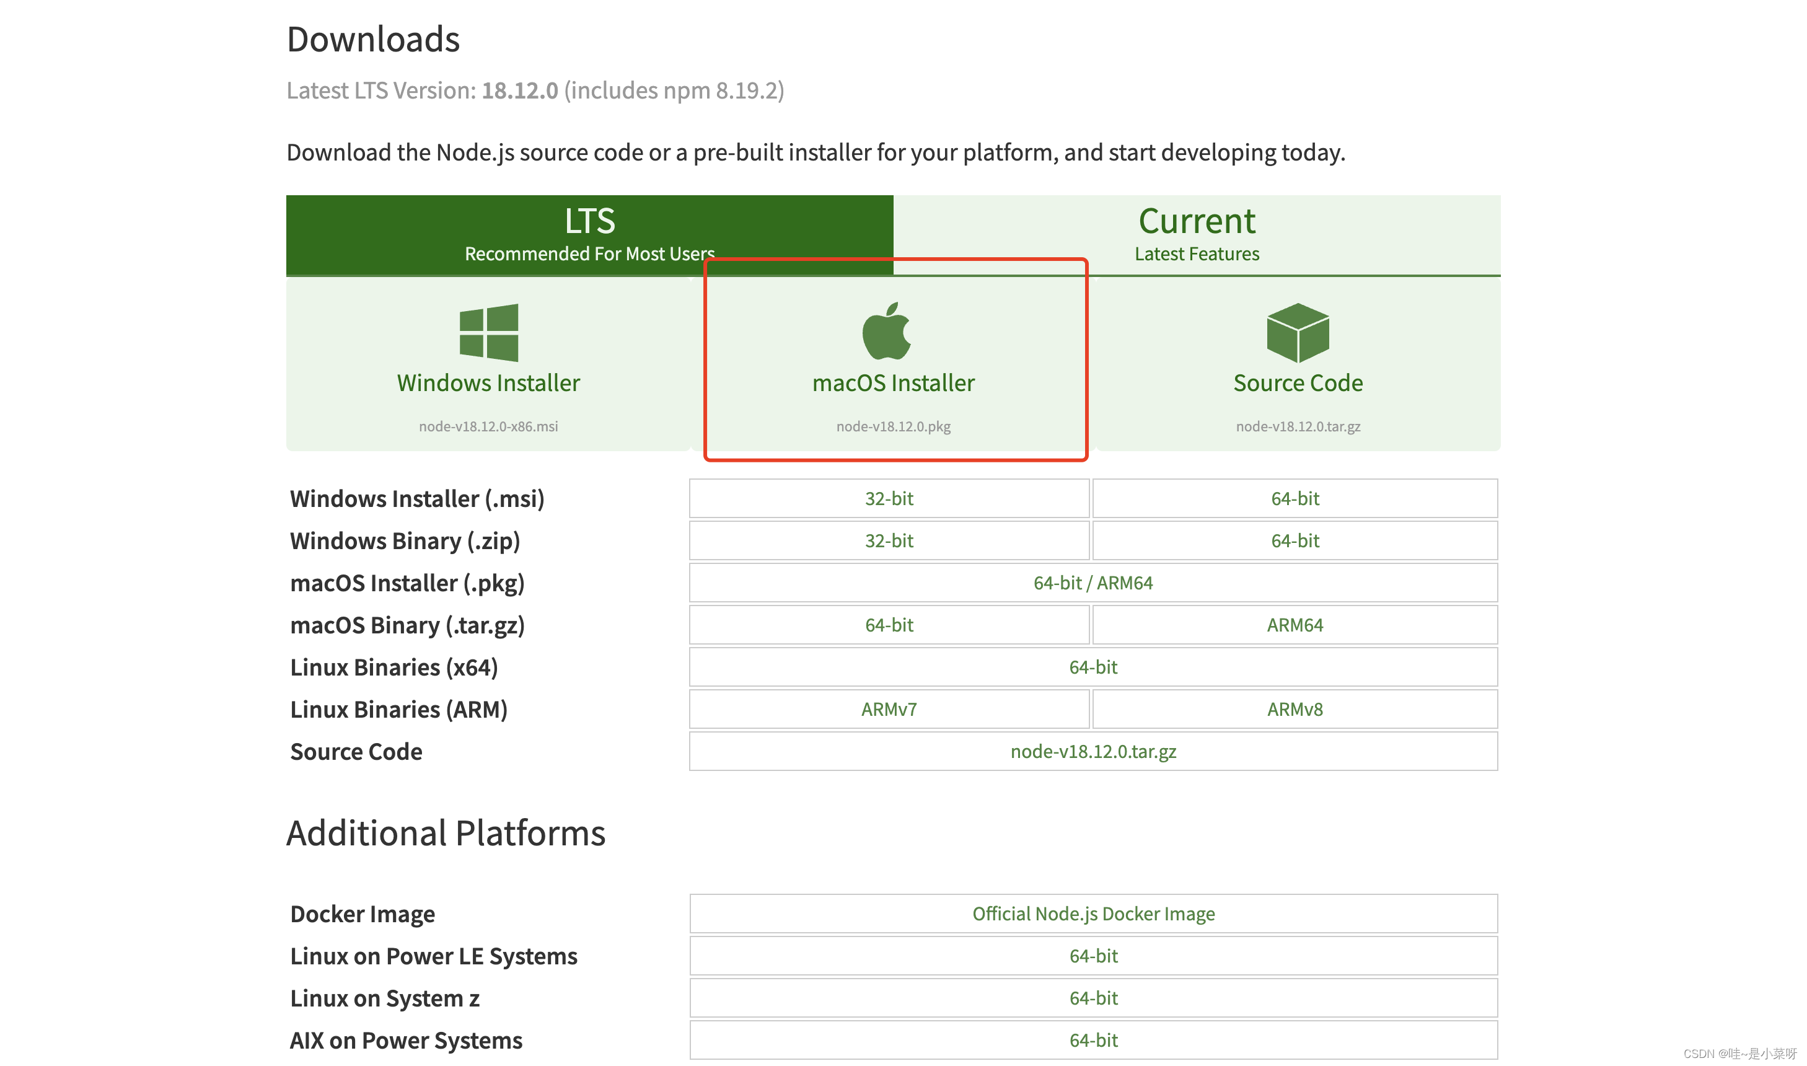Click node-v18.12.0.pkg under macOS Installer
This screenshot has height=1066, width=1807.
point(893,426)
